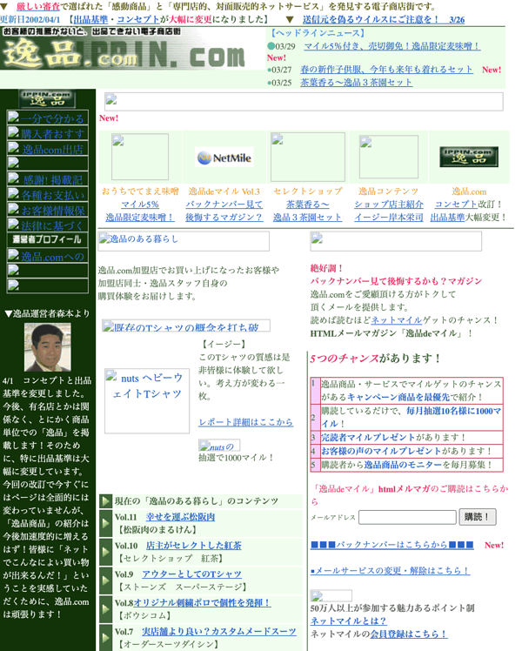Click the 厳しい審査 link at top
Screen dimensions: 522x651
38,7
